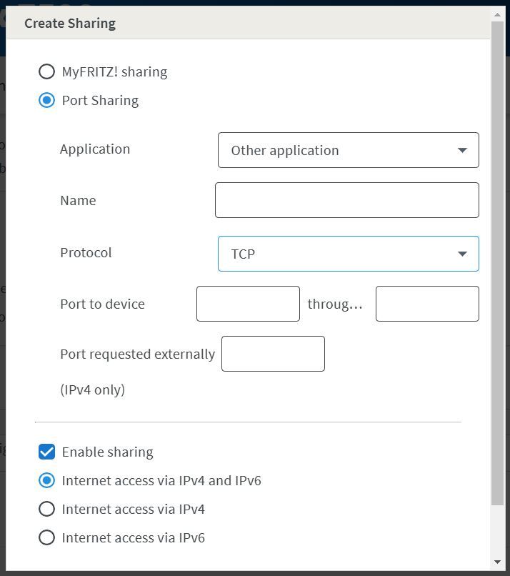This screenshot has width=510, height=576.
Task: Open the Application dropdown showing Other application
Action: click(348, 150)
